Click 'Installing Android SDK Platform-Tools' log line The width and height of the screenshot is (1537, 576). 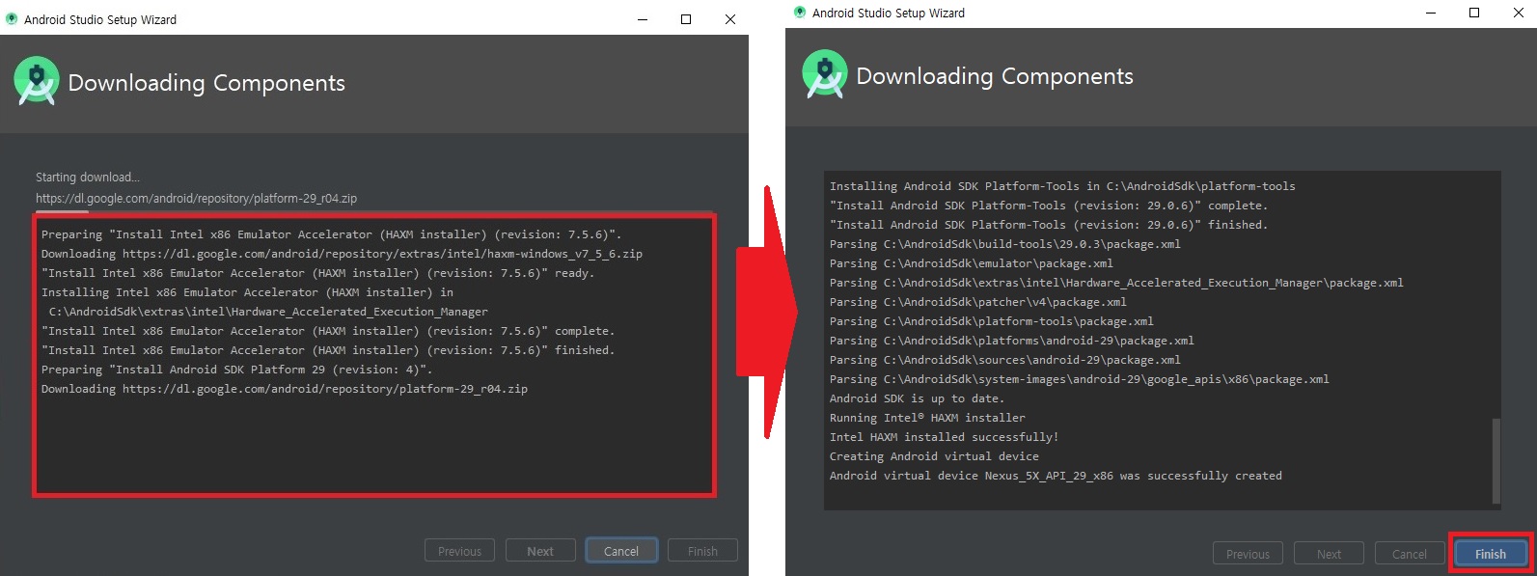click(1062, 186)
